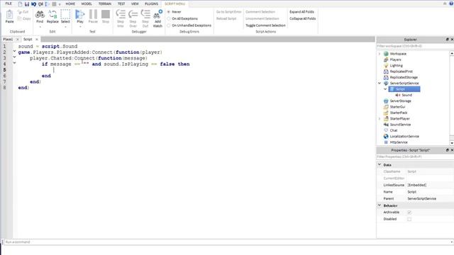Screen dimensions: 454x255
Task: Select StarterPlayer in the Explorer
Action: (x=399, y=119)
